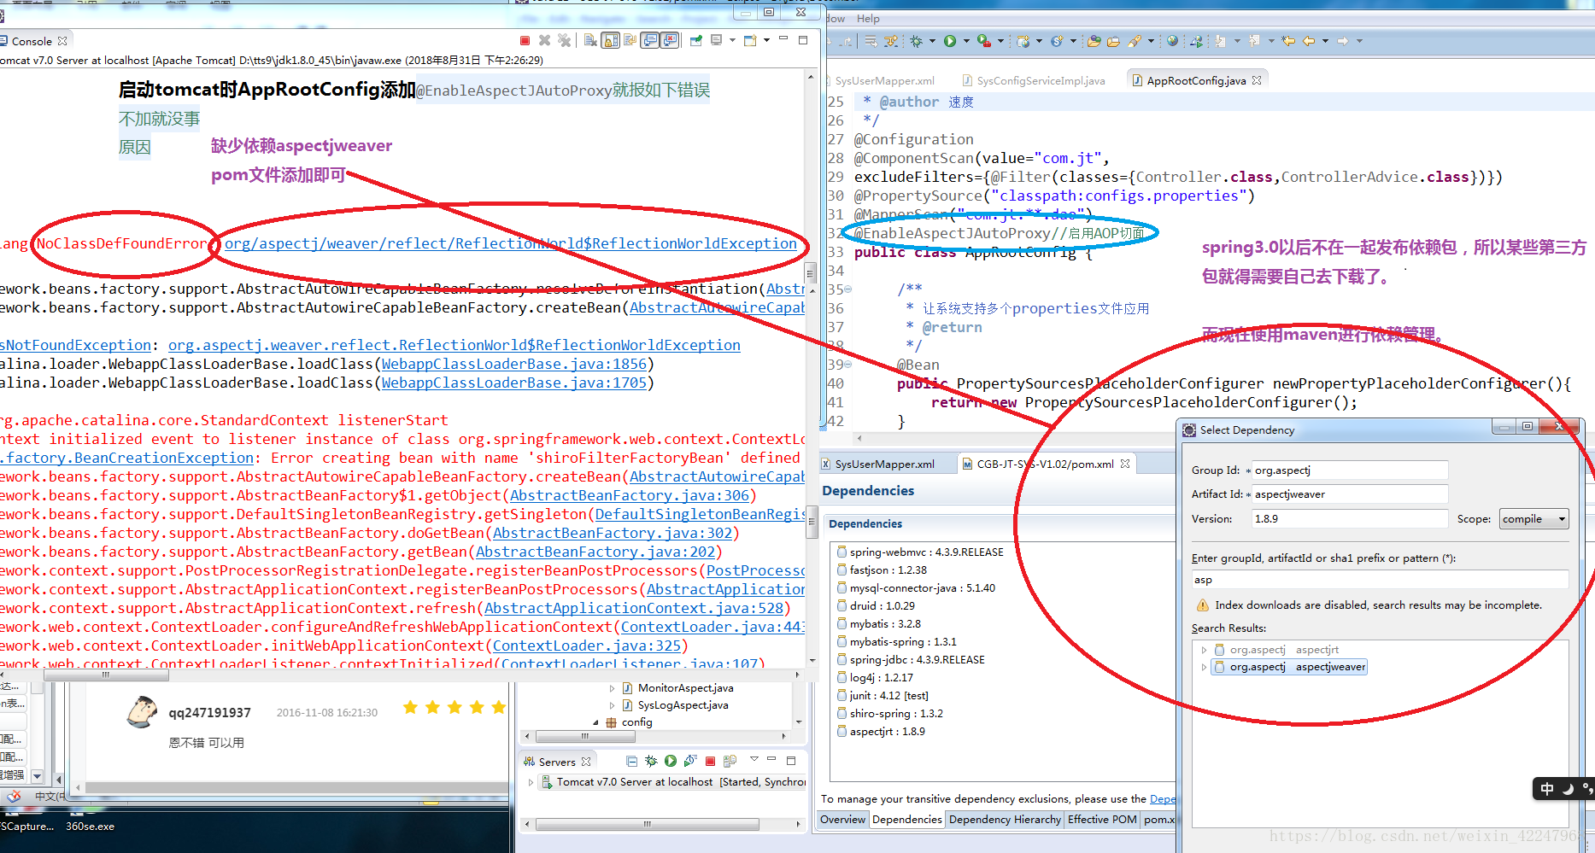Select the CGB-JT-SYS-V1.02/pom.xml tab

(x=1045, y=464)
